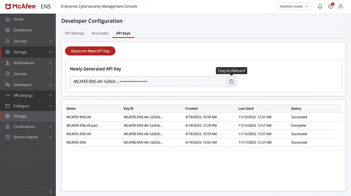
Task: Click the 4/19/2023, 12:02 AM created cell
Action: (201, 142)
